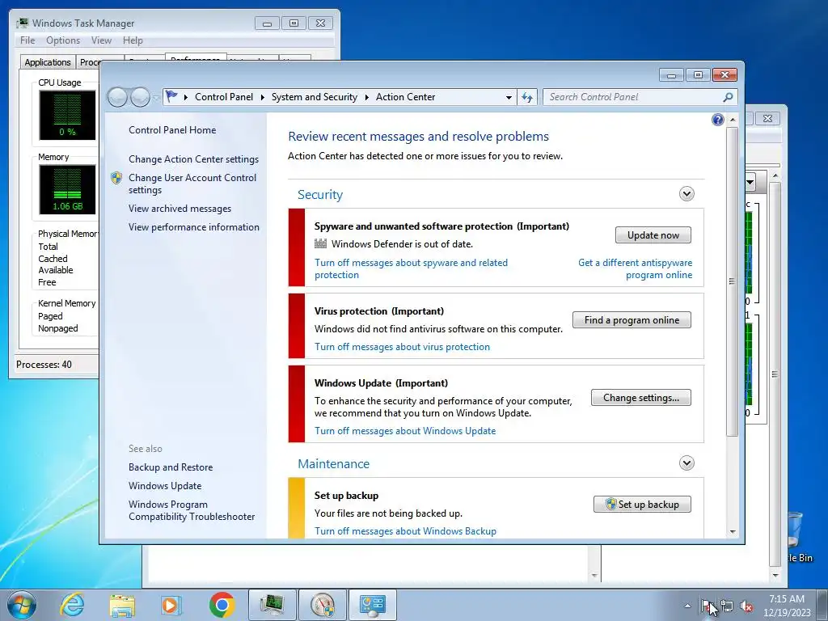The image size is (828, 621).
Task: Open Change User Account Control settings
Action: pyautogui.click(x=192, y=184)
